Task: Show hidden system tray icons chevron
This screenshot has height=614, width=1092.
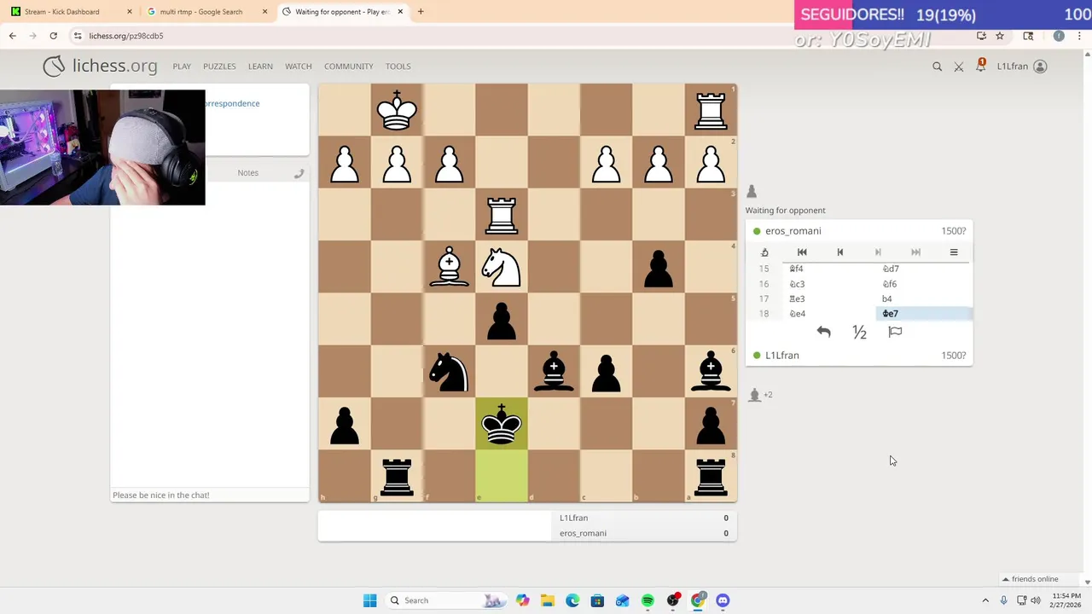Action: 985,600
